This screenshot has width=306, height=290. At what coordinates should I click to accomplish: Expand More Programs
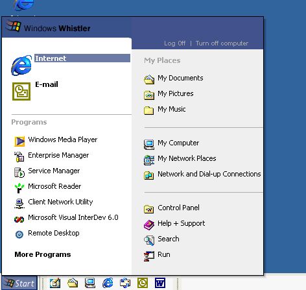(43, 254)
